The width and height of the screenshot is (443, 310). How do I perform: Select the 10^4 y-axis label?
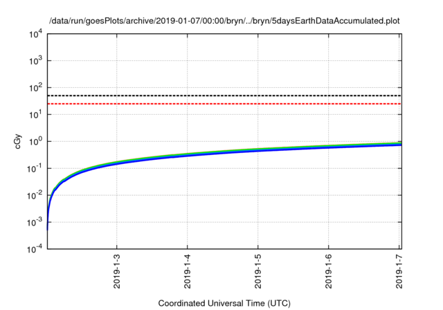click(x=35, y=34)
